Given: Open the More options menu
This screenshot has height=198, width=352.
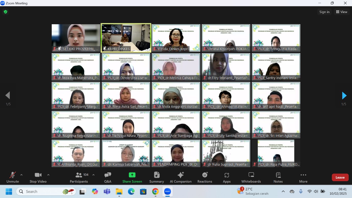Looking at the screenshot, I should (x=303, y=177).
